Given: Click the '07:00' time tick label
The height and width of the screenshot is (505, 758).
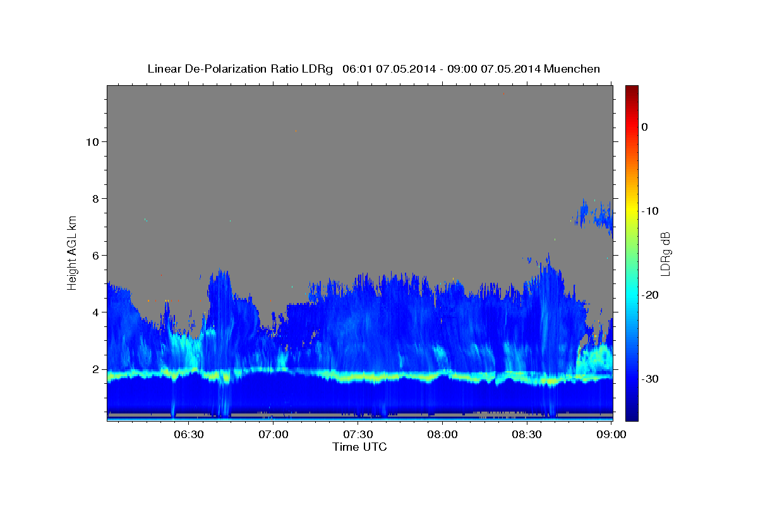Looking at the screenshot, I should 274,435.
